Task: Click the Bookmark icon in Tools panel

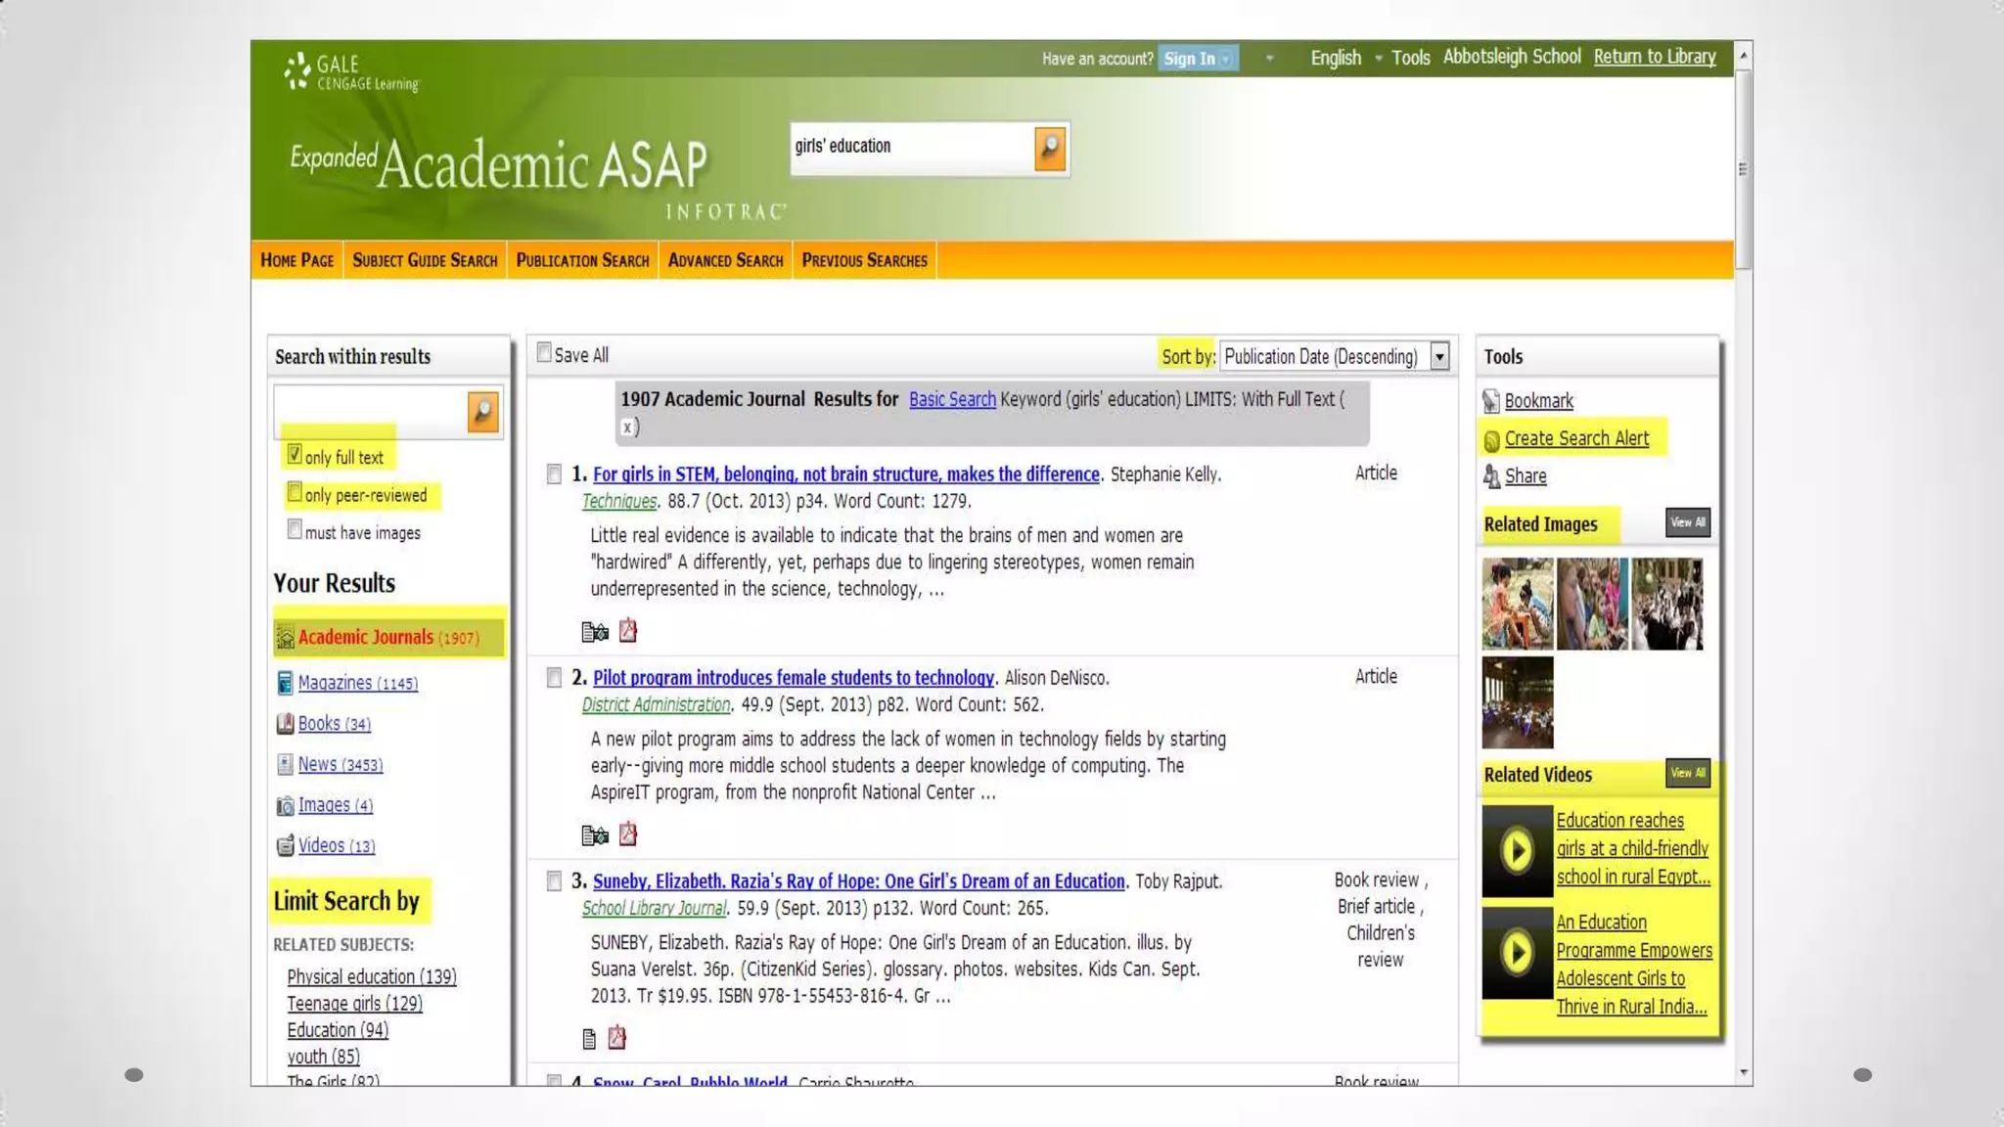Action: [x=1491, y=401]
